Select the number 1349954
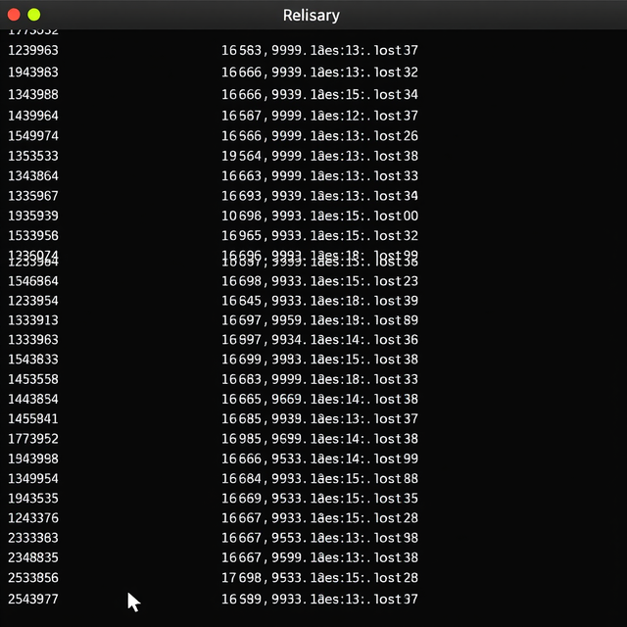The width and height of the screenshot is (627, 627). point(33,479)
